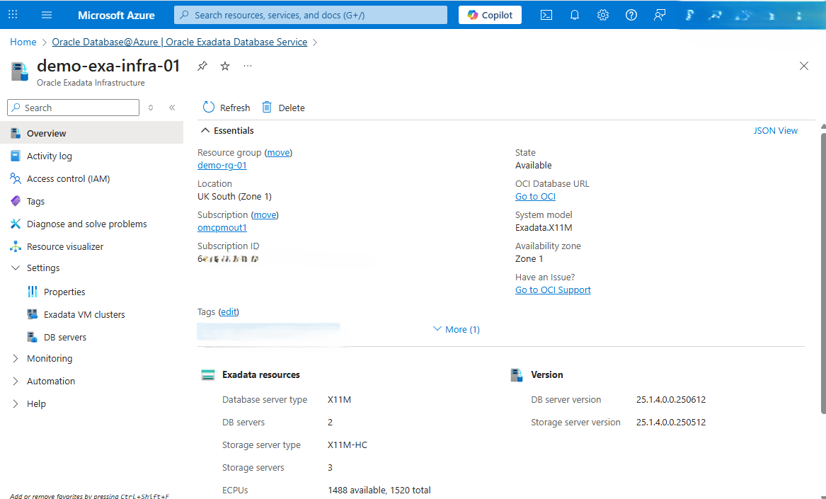The width and height of the screenshot is (826, 499).
Task: Open the portal menu hamburger
Action: pos(47,14)
